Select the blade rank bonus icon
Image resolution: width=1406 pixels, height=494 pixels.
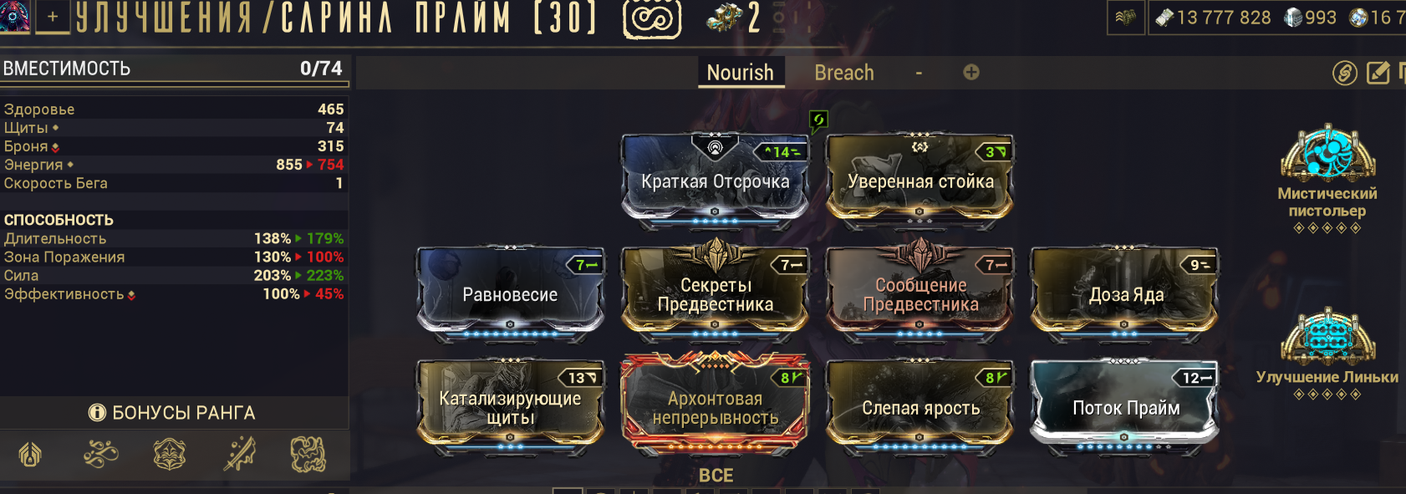click(x=239, y=454)
